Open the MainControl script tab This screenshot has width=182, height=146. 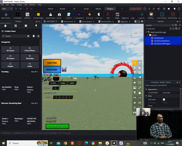click(68, 22)
